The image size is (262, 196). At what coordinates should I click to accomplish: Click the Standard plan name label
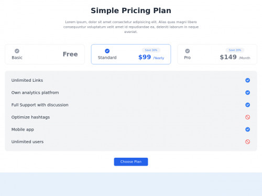pyautogui.click(x=107, y=58)
